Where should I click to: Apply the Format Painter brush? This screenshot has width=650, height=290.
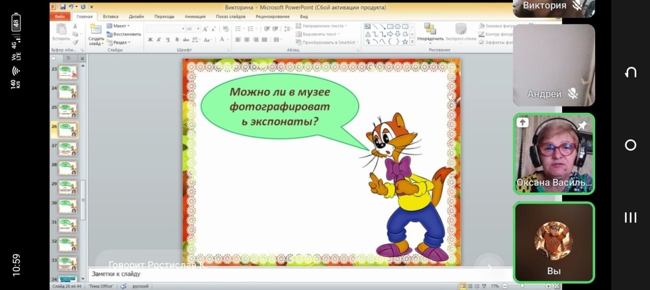coord(76,42)
